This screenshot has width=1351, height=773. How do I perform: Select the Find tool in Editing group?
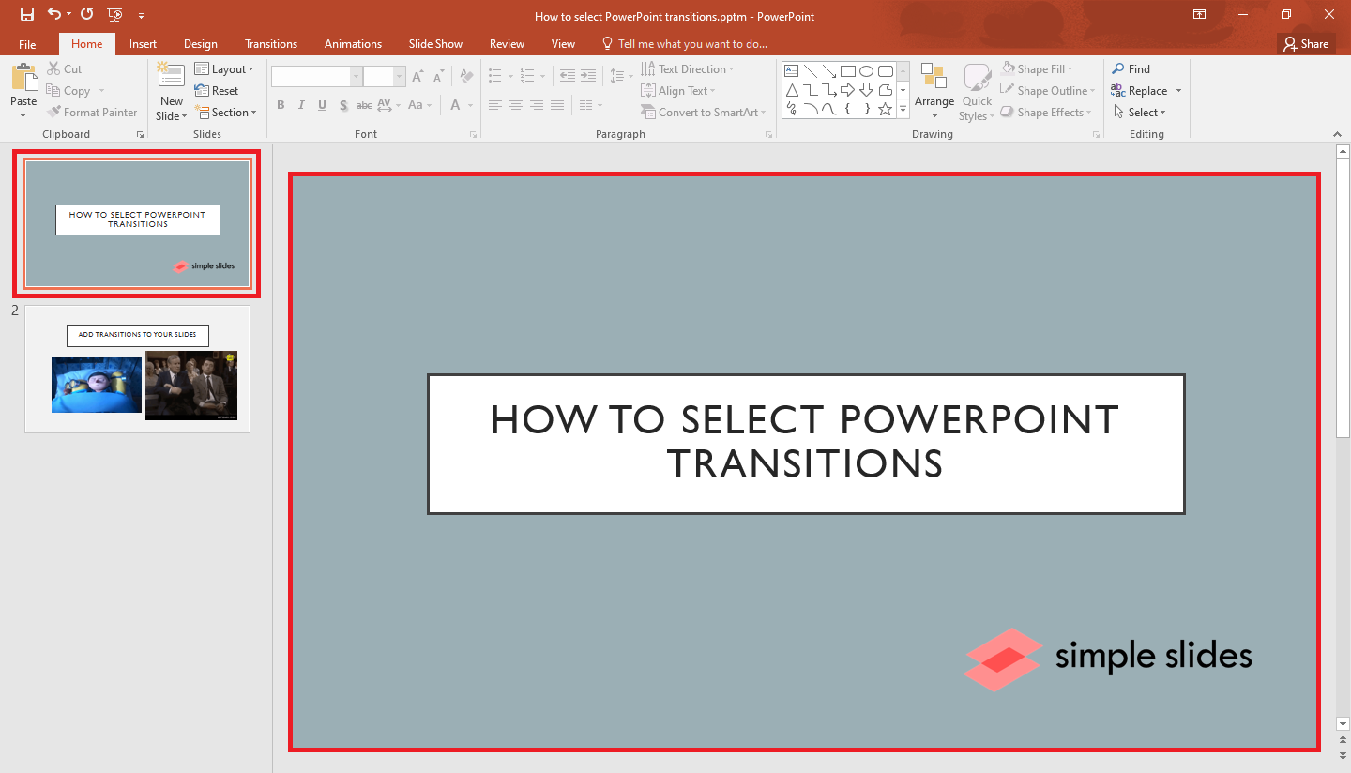[x=1131, y=68]
